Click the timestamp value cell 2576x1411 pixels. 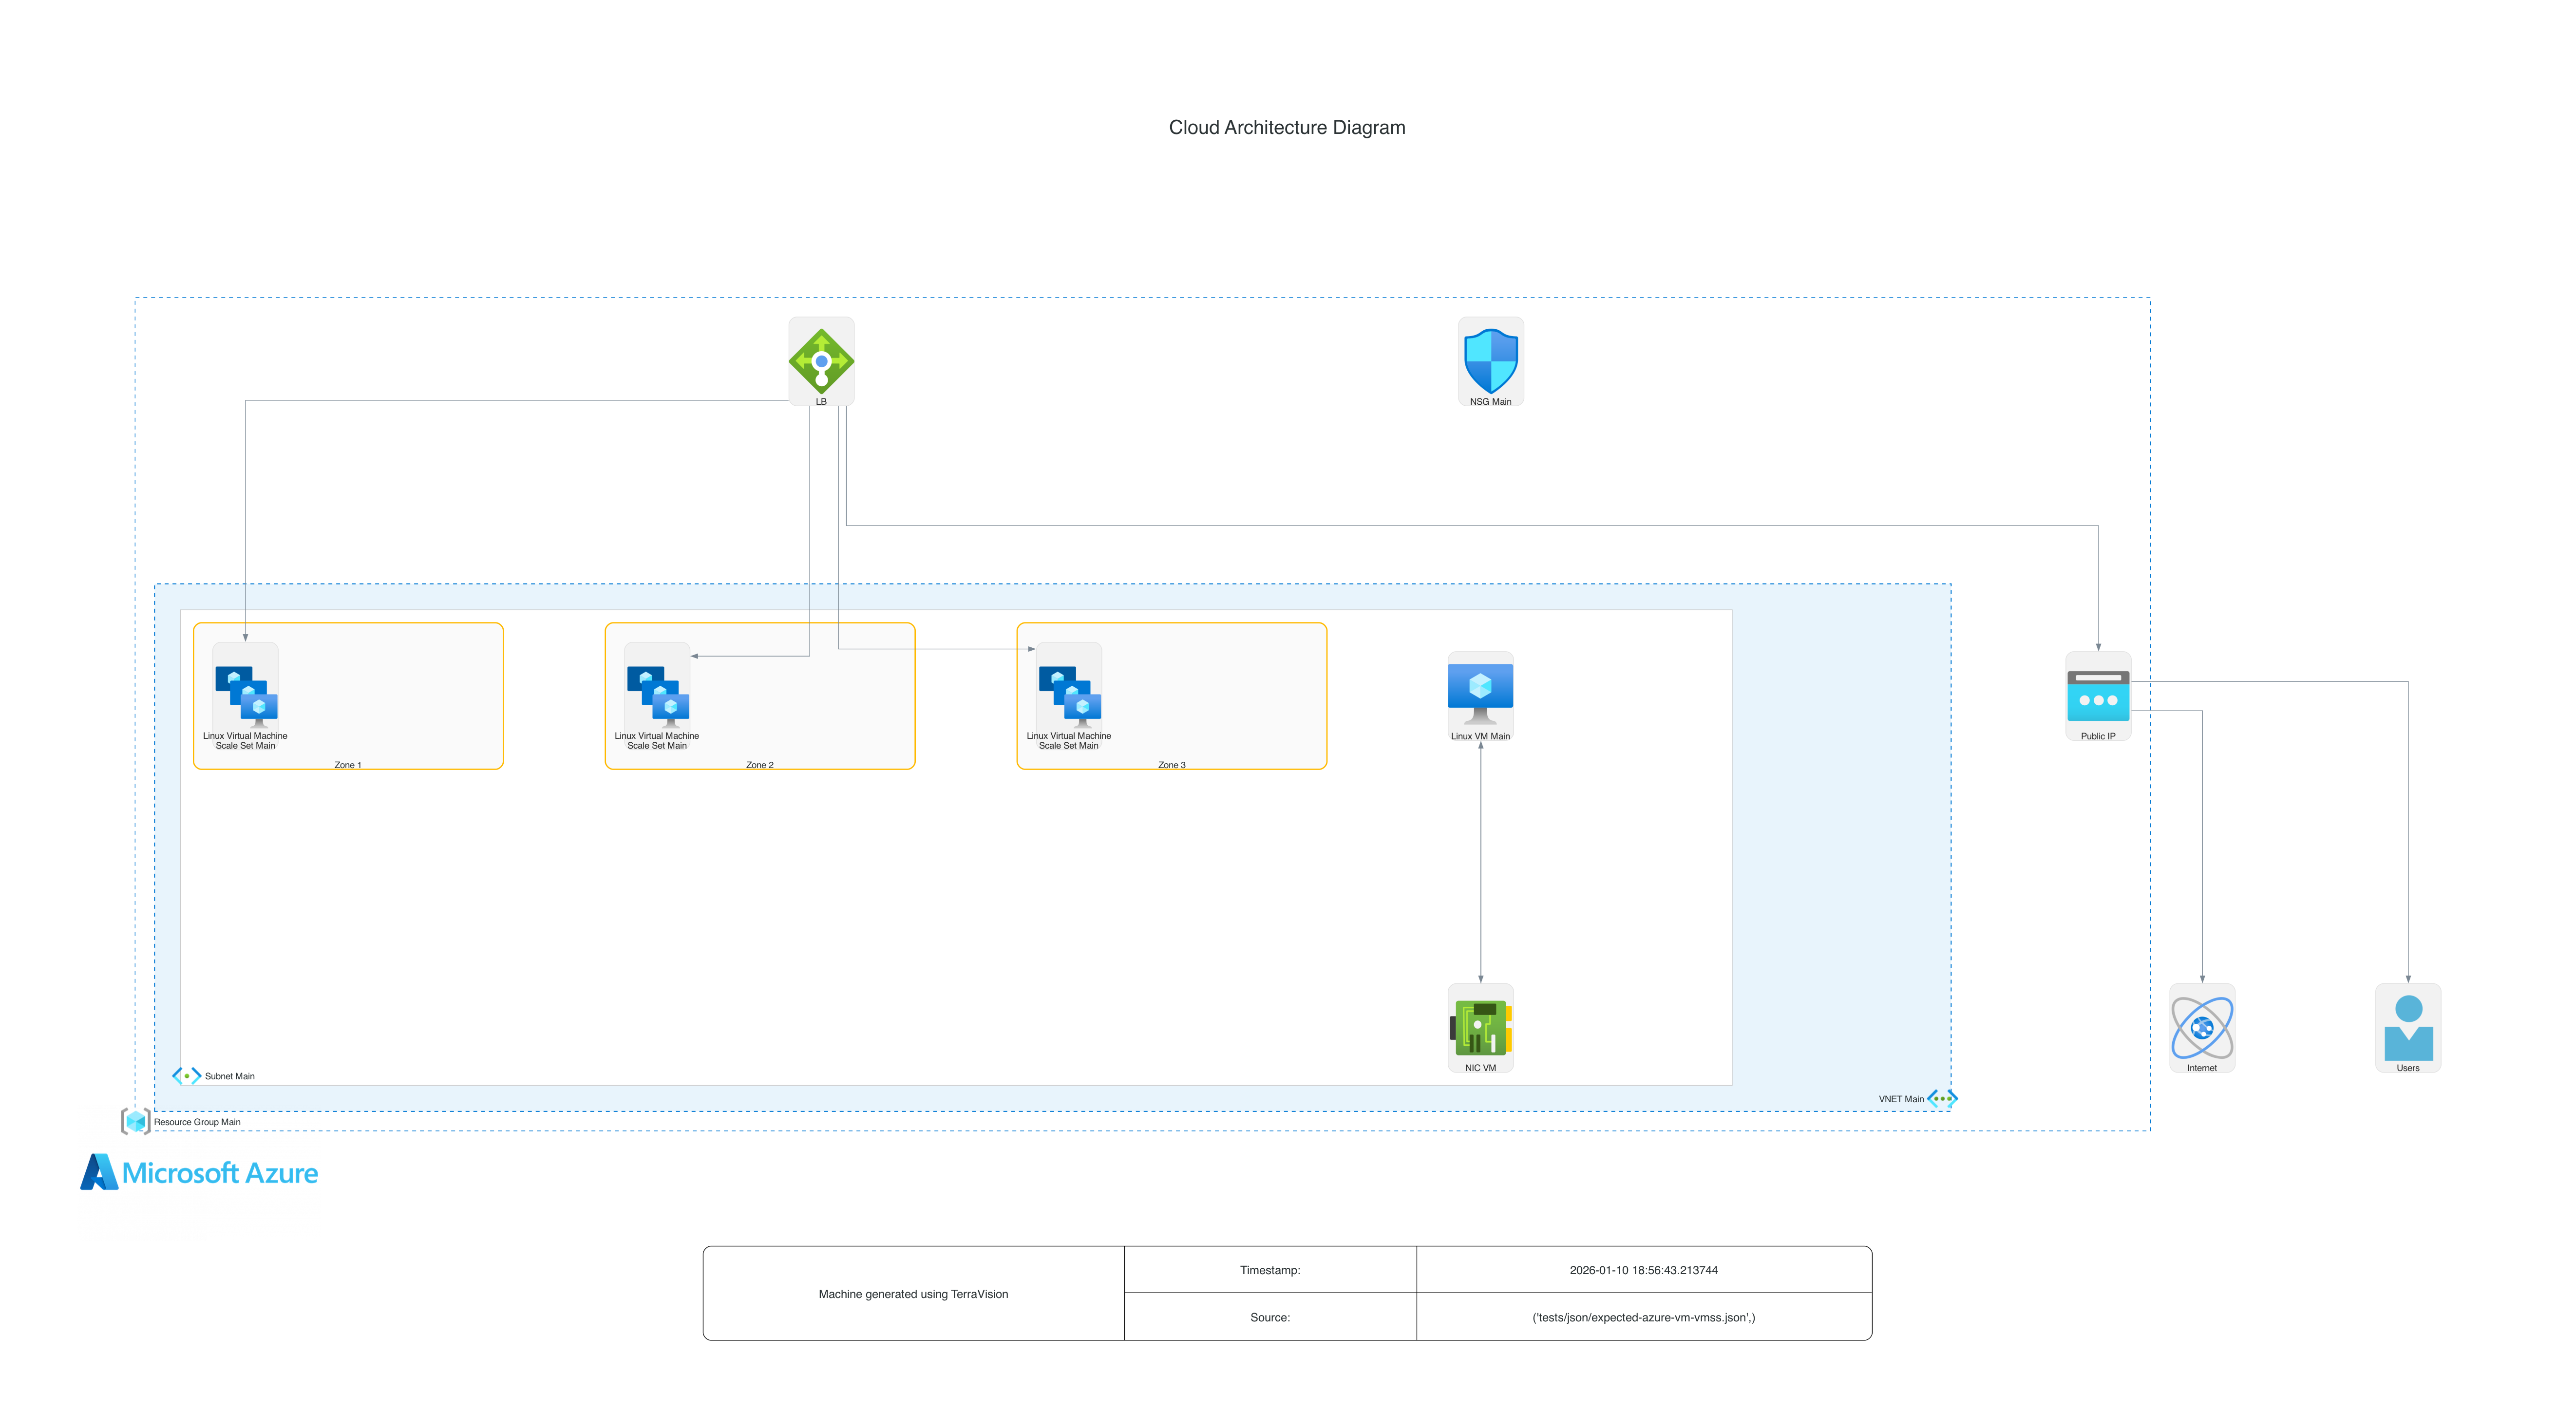[x=1643, y=1270]
